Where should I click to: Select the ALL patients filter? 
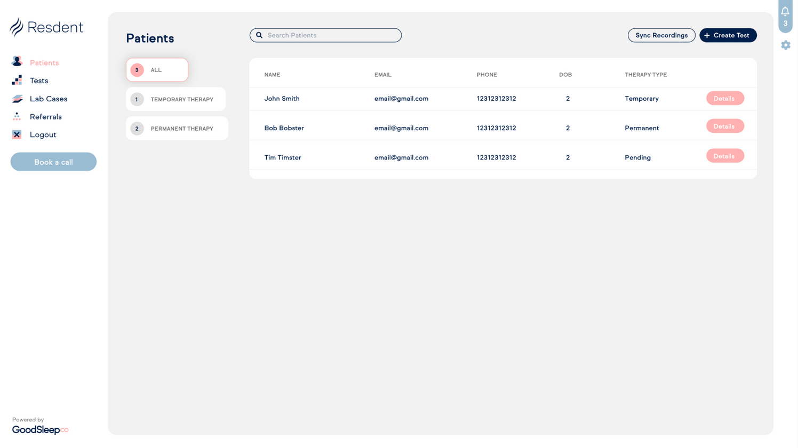(x=157, y=70)
